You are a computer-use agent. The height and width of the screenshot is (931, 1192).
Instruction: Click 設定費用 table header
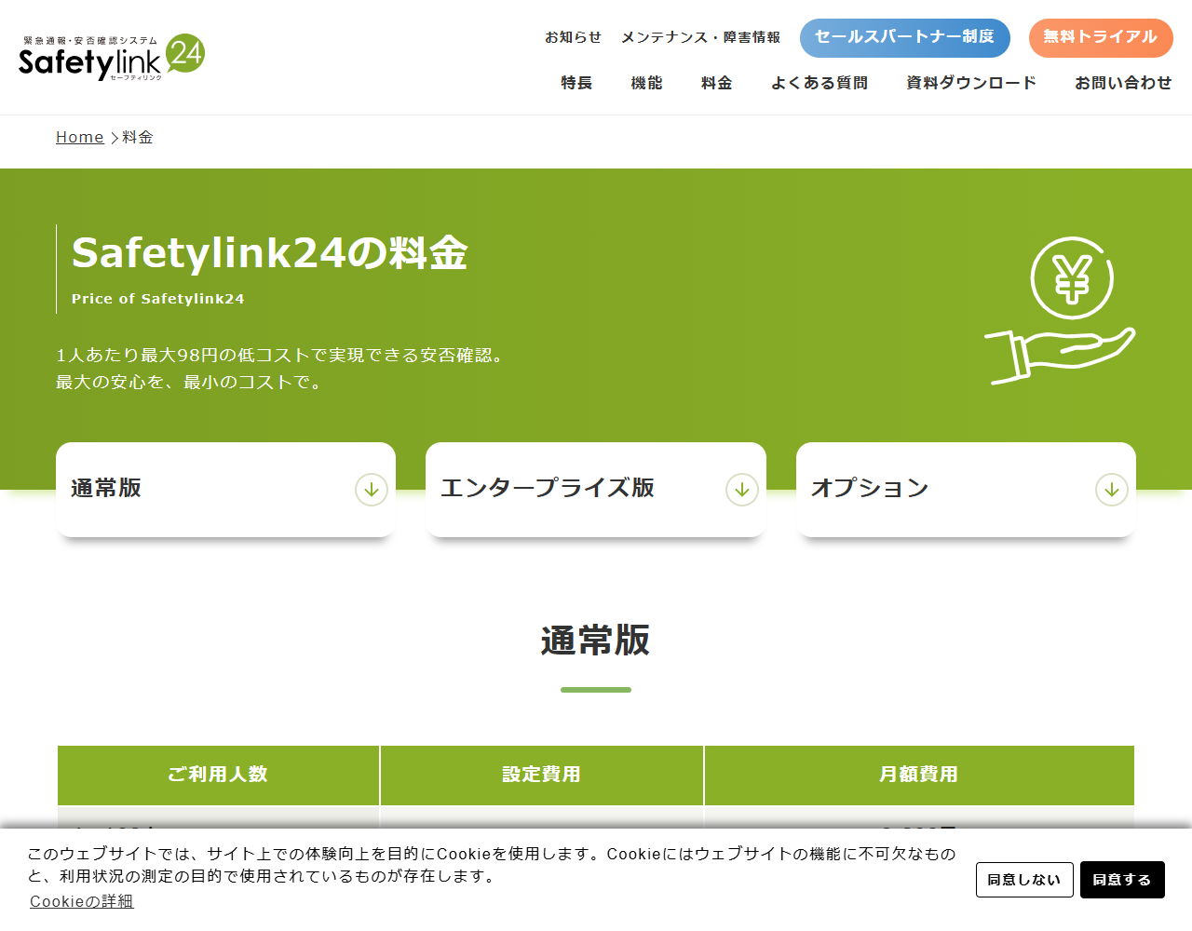[542, 775]
